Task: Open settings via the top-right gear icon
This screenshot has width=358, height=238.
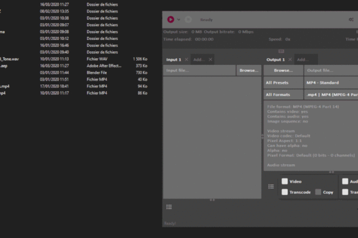Action: click(x=350, y=20)
